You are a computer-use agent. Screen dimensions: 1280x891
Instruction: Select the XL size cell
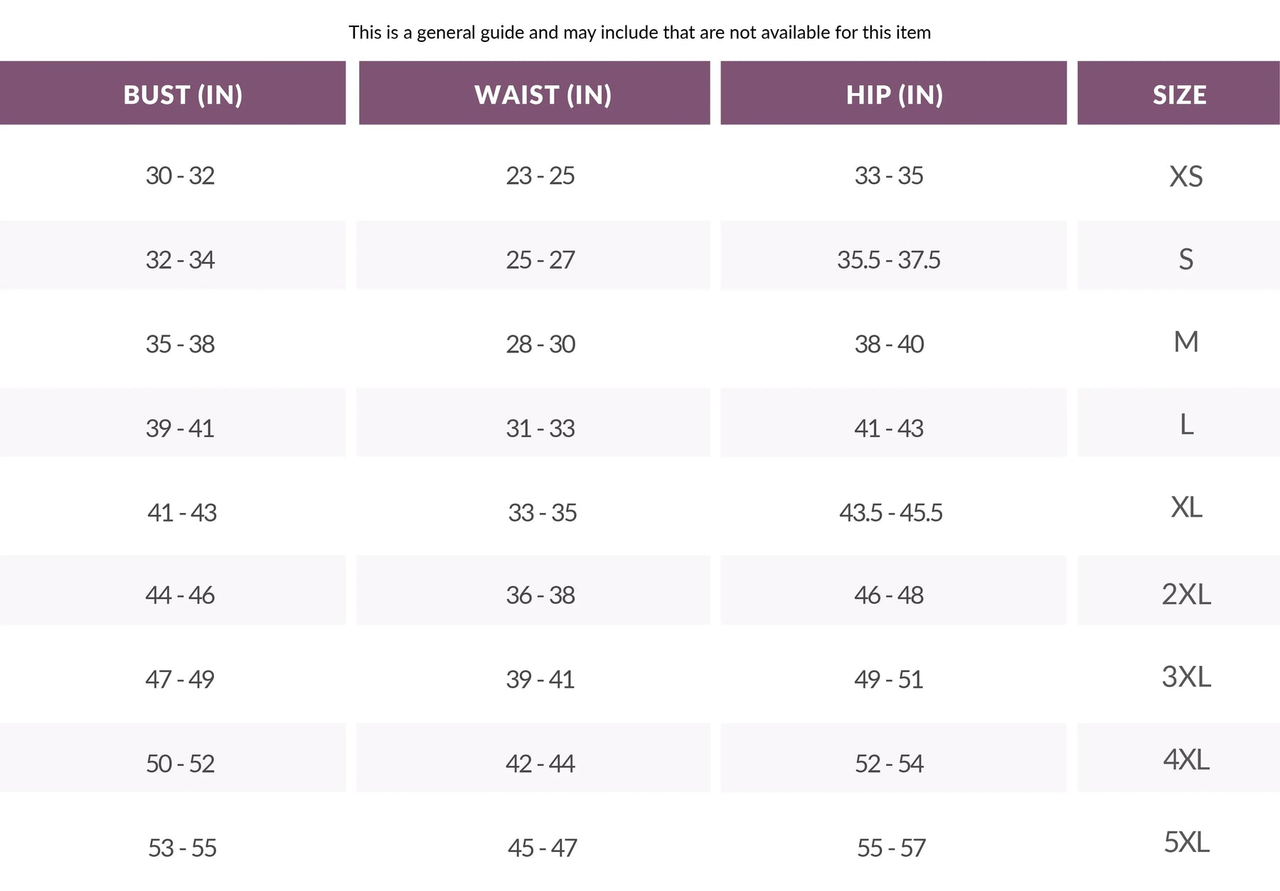click(1186, 507)
